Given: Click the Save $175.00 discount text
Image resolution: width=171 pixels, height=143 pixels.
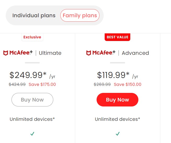Looking at the screenshot, I should pyautogui.click(x=42, y=84).
